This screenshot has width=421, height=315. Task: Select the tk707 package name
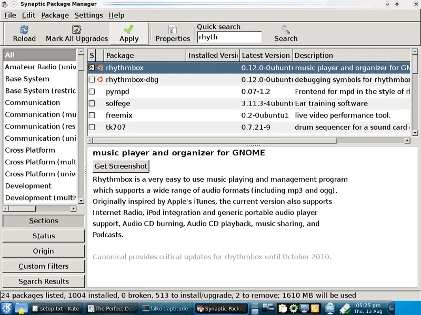pyautogui.click(x=116, y=127)
